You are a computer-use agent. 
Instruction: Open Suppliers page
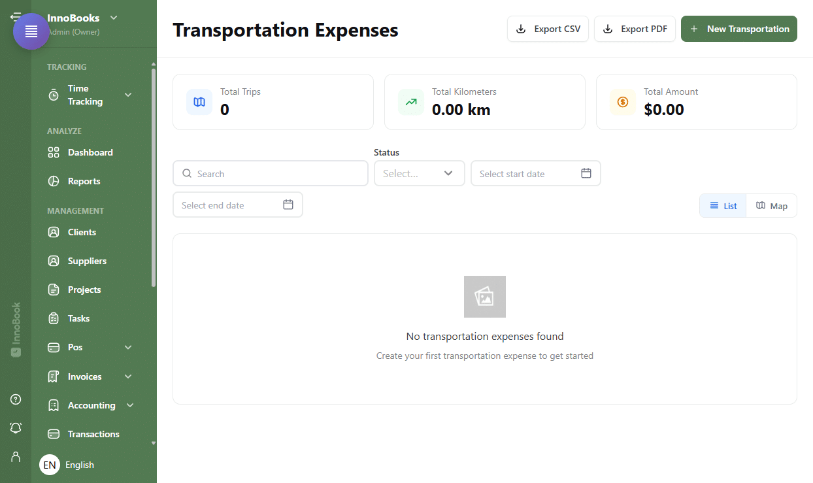87,261
